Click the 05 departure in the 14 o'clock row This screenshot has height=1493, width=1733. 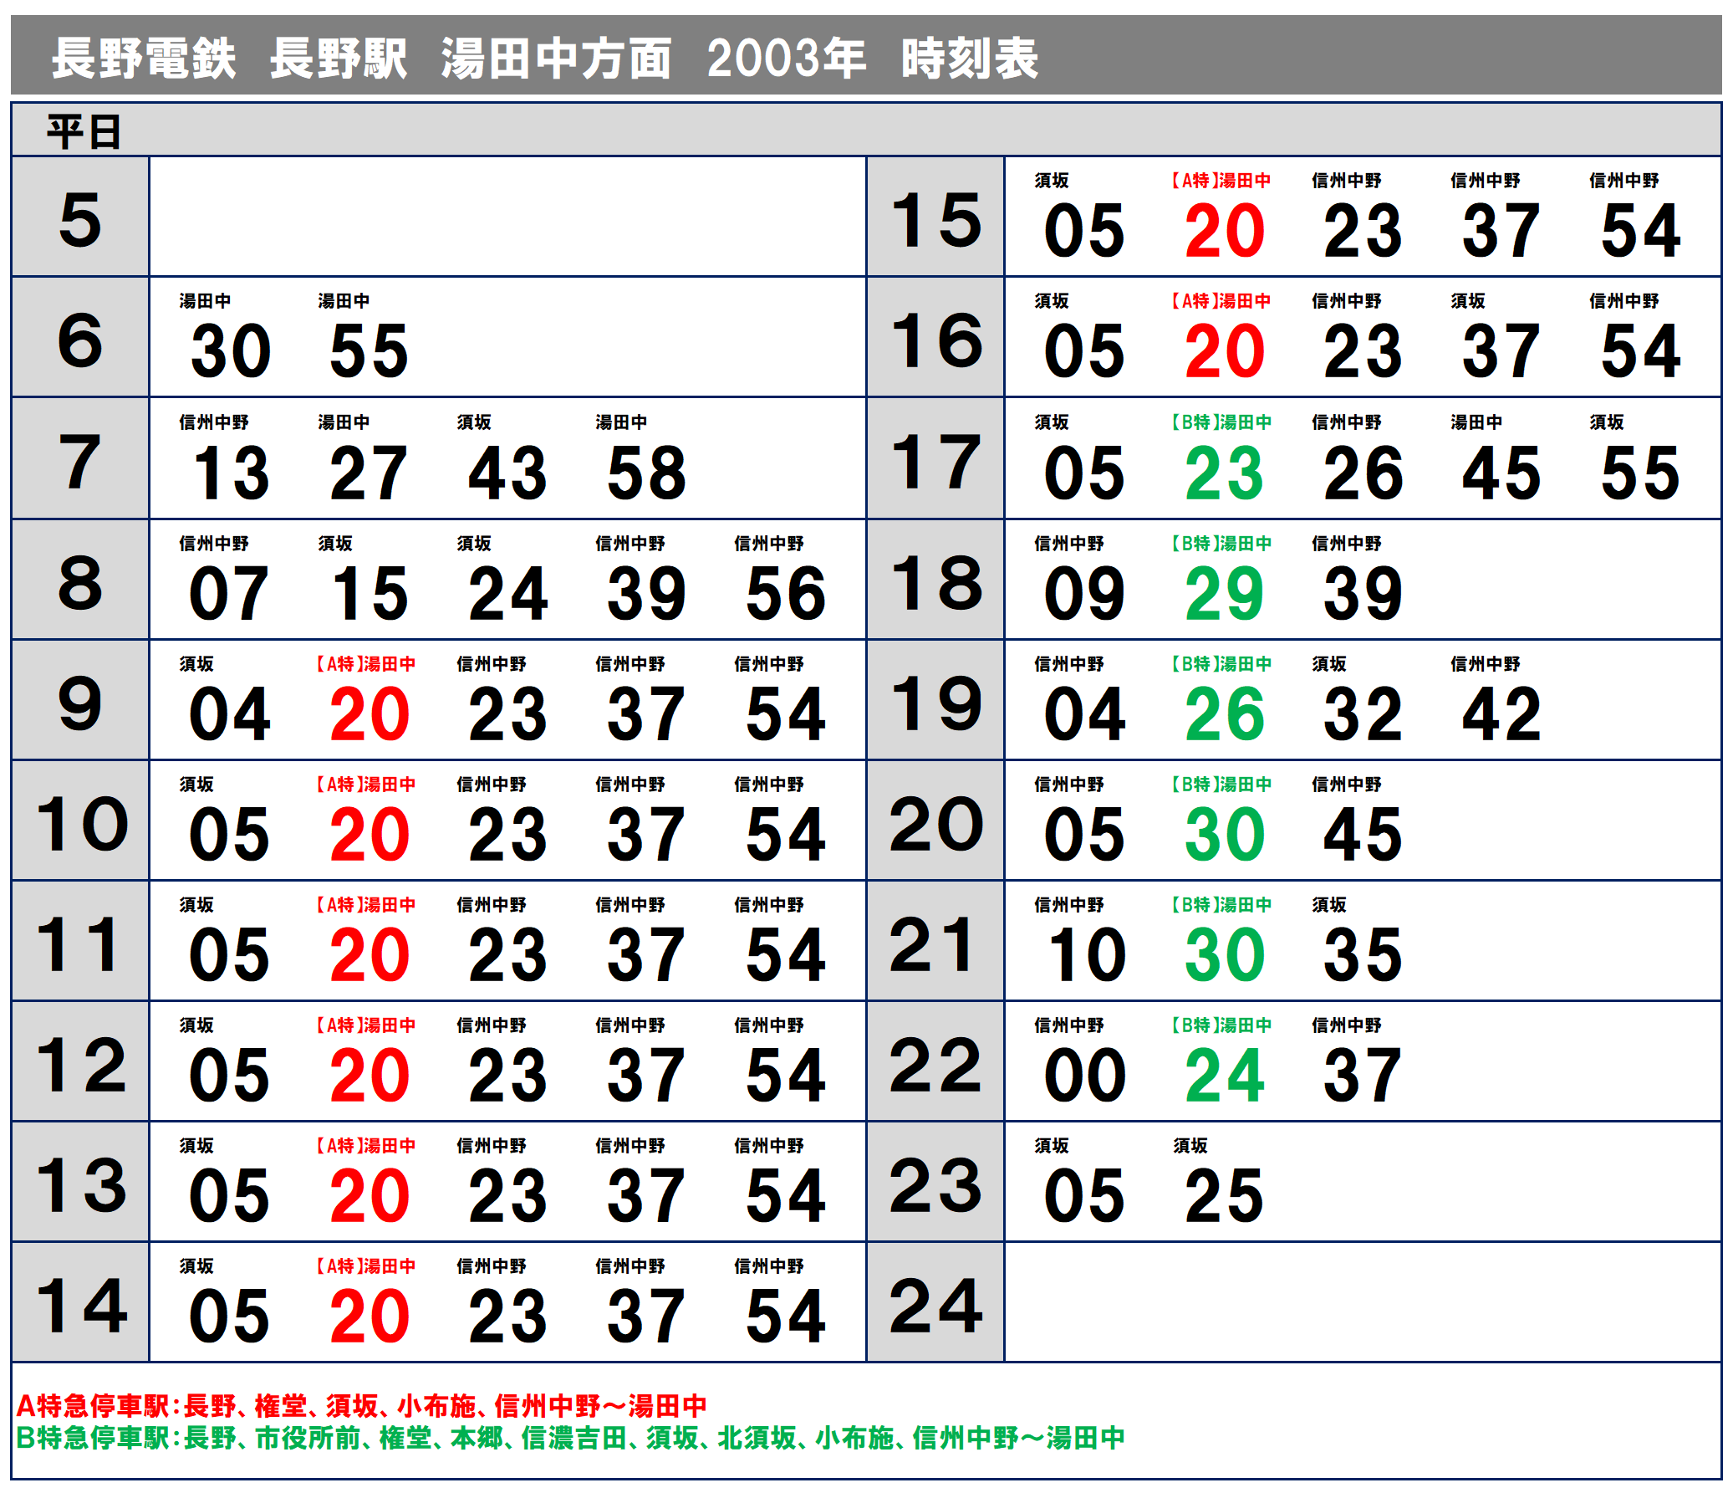229,1317
